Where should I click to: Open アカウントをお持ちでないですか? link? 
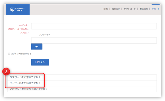pyautogui.click(x=29, y=89)
